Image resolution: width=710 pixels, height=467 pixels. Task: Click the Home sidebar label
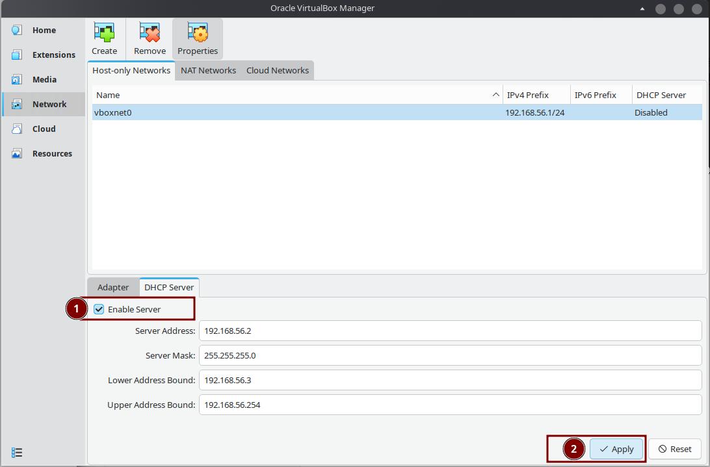(44, 31)
